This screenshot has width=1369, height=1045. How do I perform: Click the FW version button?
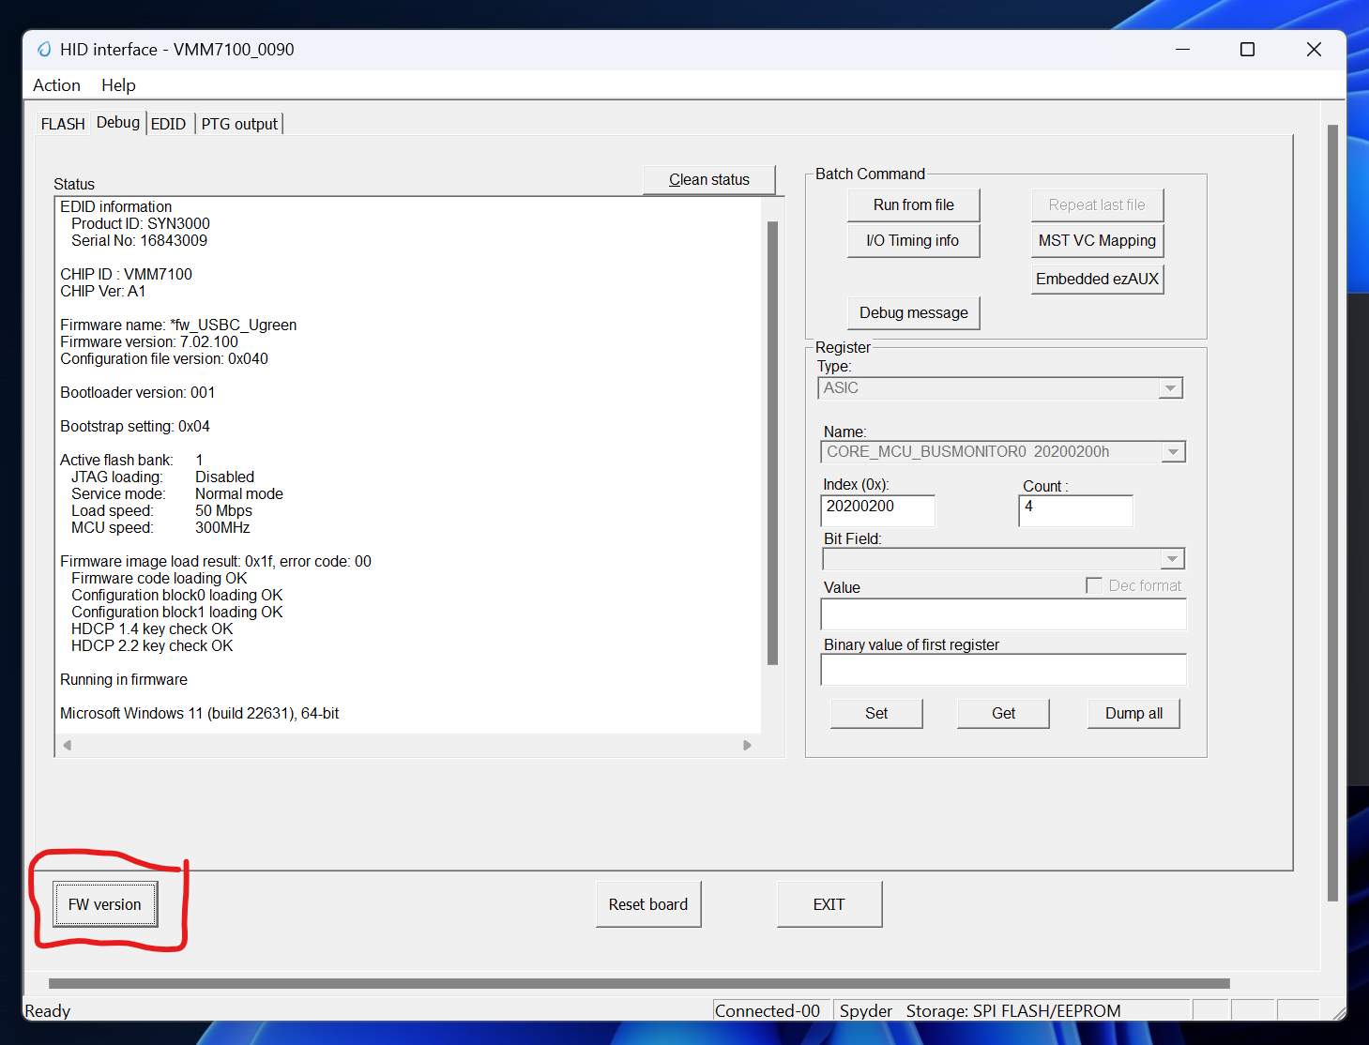click(x=105, y=904)
